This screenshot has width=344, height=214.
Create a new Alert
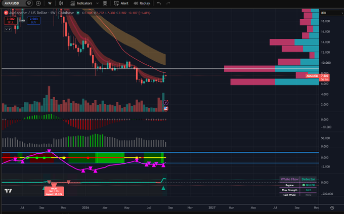click(121, 4)
